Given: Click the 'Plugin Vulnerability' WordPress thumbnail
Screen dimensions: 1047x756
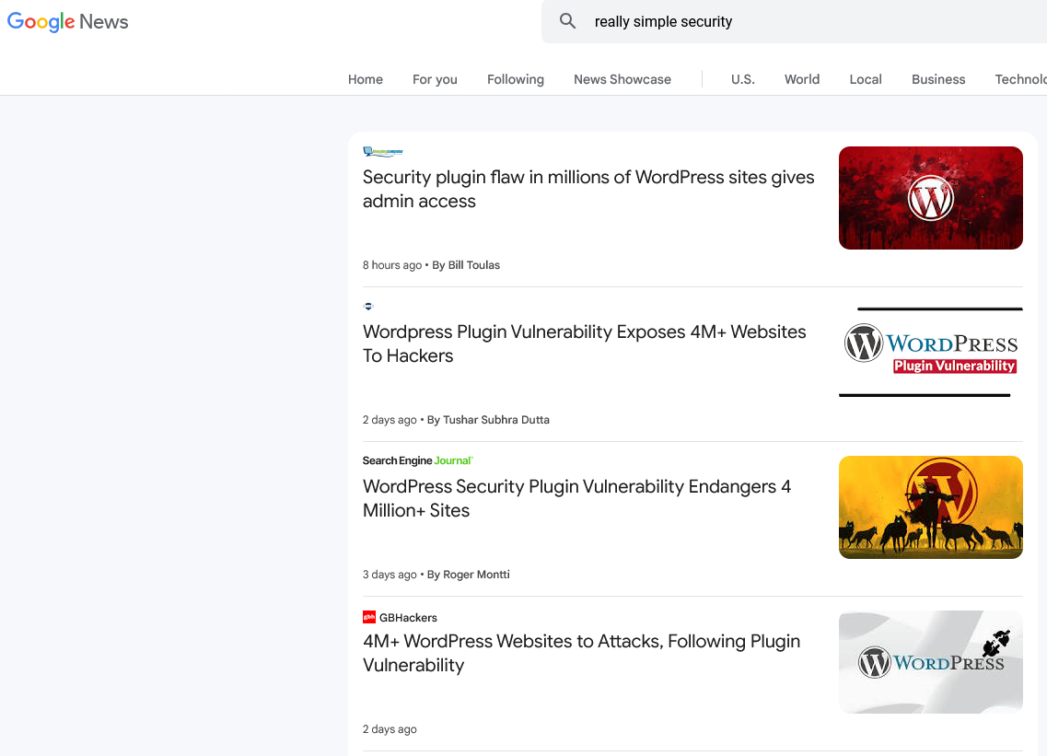Looking at the screenshot, I should point(931,352).
